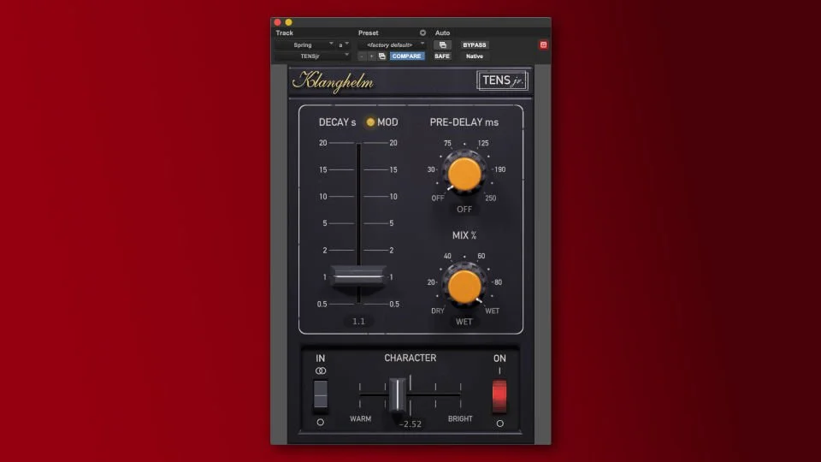The width and height of the screenshot is (821, 462).
Task: Select previous preset with minus button
Action: [x=362, y=56]
